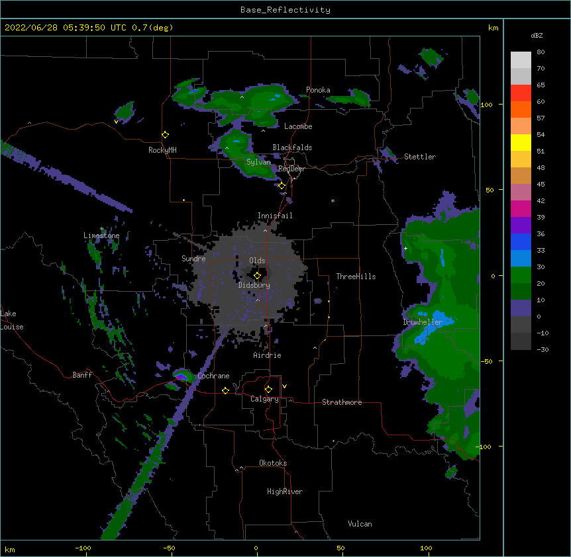Click the yellow diamond marker near RockyMH
The width and height of the screenshot is (571, 557).
click(x=166, y=135)
